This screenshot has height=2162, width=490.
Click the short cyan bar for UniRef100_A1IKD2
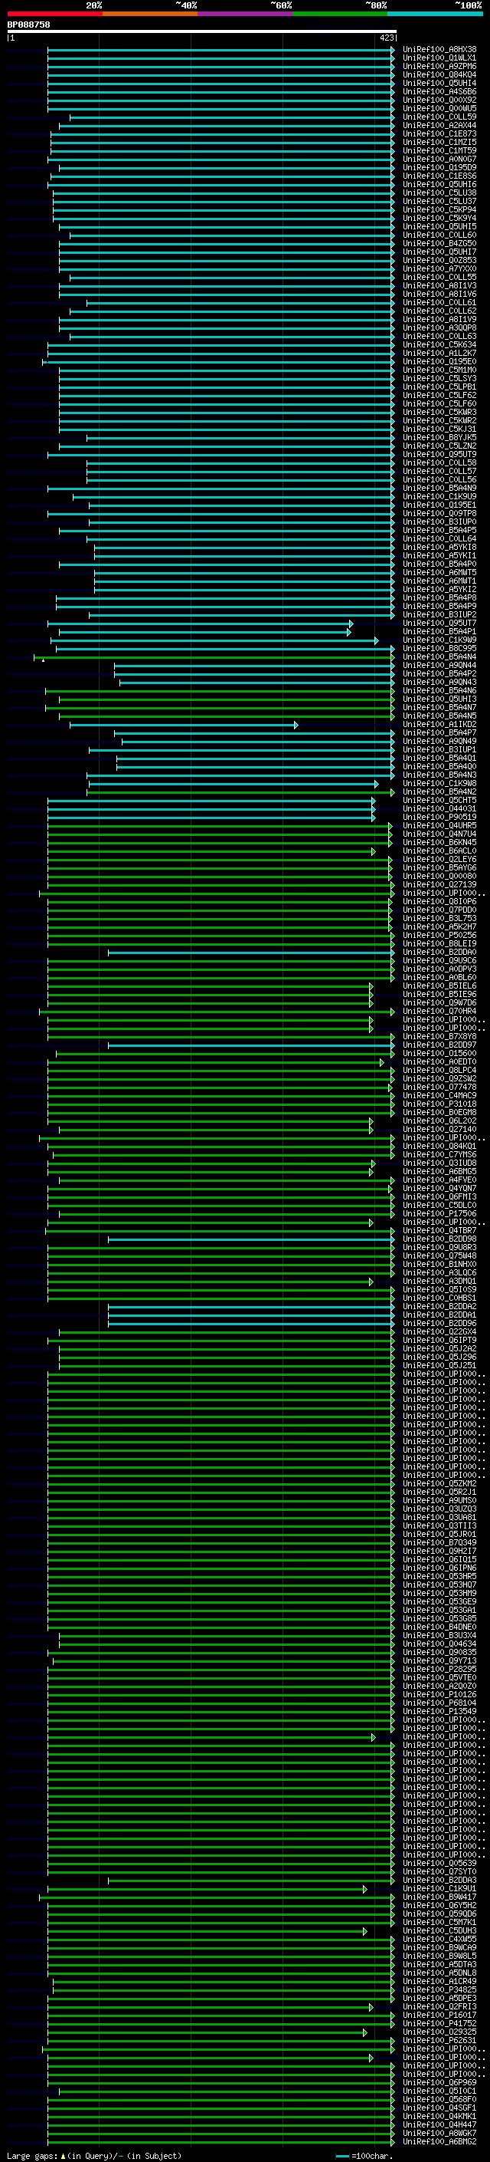[184, 724]
